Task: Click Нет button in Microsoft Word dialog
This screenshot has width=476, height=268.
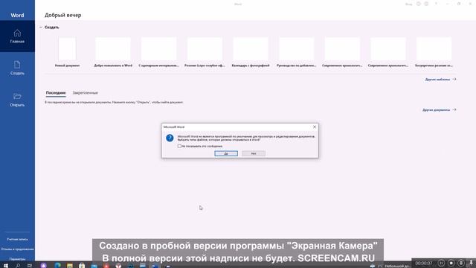Action: click(254, 153)
